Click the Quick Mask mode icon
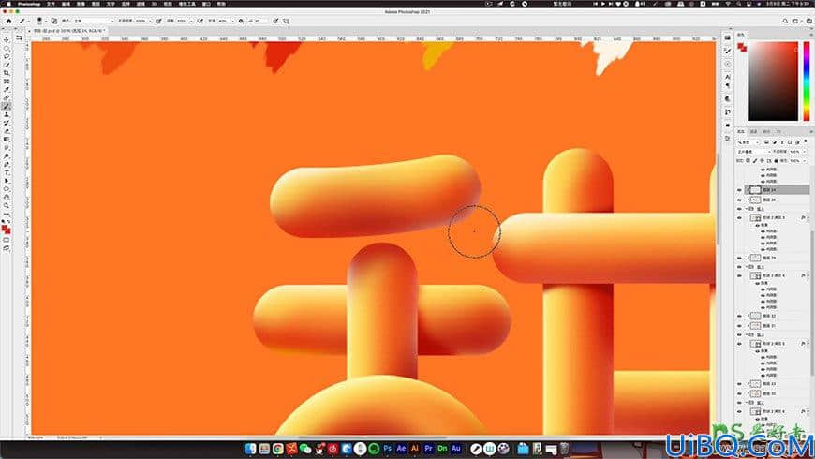Viewport: 815px width, 459px height. pos(7,240)
